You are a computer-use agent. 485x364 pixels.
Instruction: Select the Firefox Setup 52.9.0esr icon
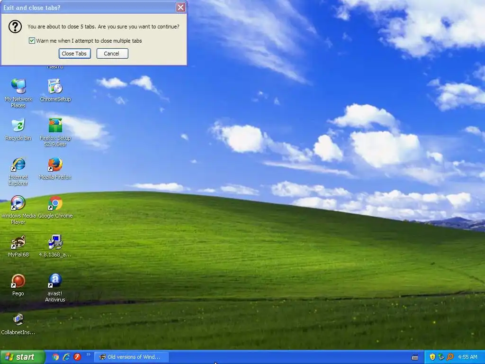point(55,132)
